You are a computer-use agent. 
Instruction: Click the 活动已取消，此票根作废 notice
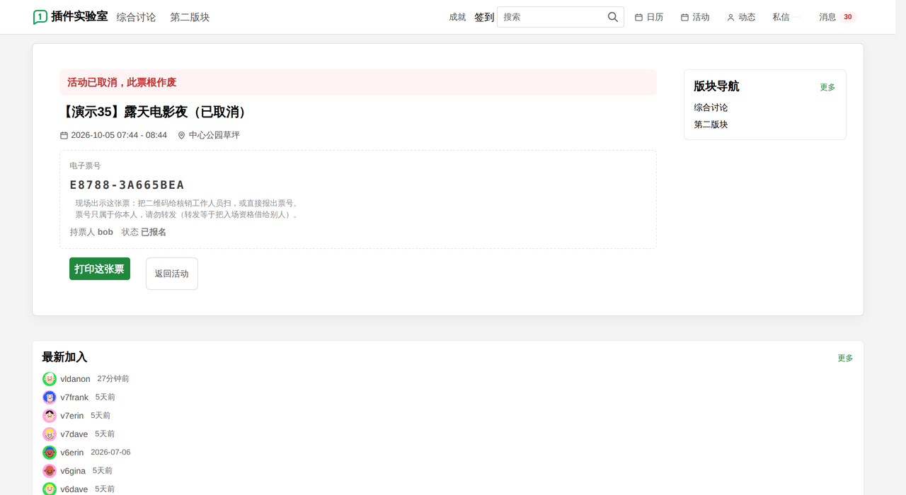(x=358, y=82)
